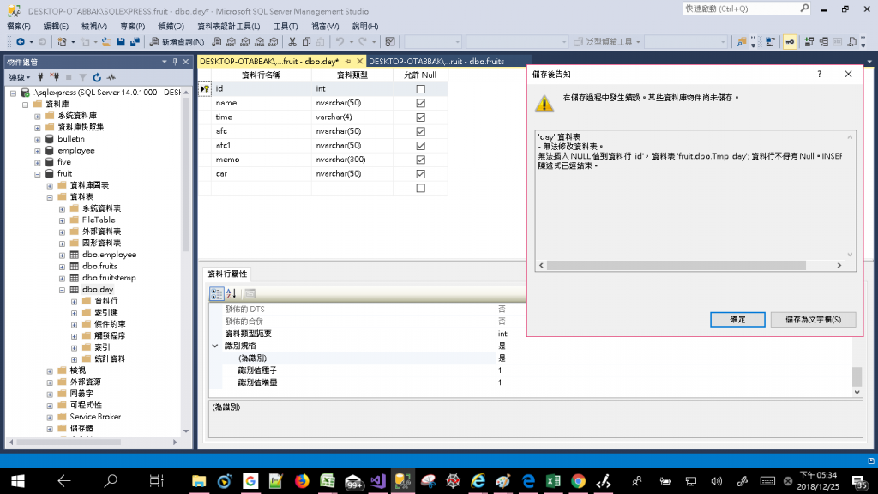Image resolution: width=878 pixels, height=494 pixels.
Task: Click the Cut scissors icon
Action: 292,42
